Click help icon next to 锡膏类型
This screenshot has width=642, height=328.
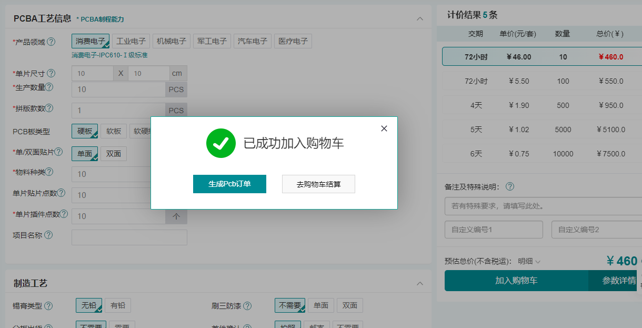pyautogui.click(x=48, y=306)
